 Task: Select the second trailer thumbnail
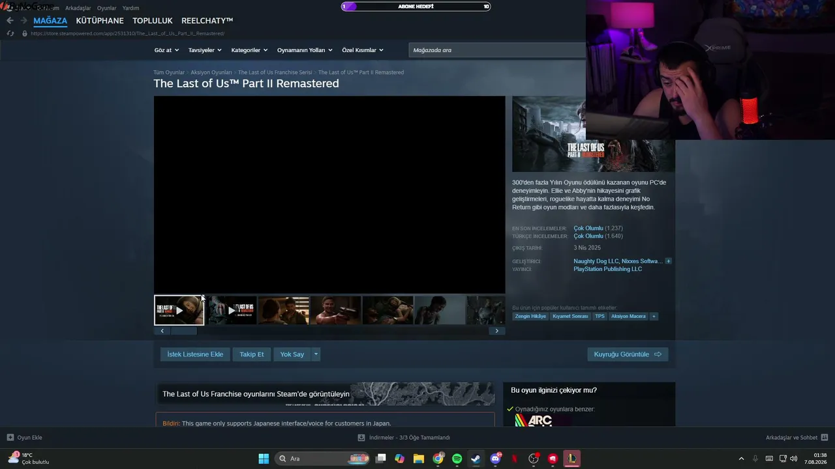tap(232, 310)
